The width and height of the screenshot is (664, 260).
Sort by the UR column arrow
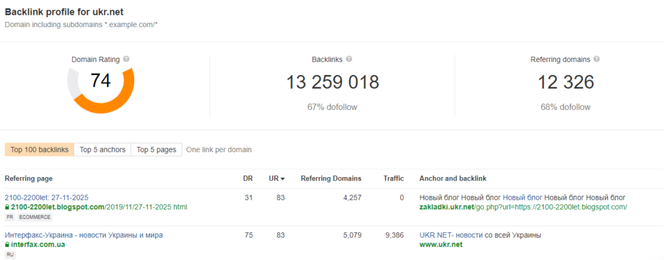[x=282, y=179]
